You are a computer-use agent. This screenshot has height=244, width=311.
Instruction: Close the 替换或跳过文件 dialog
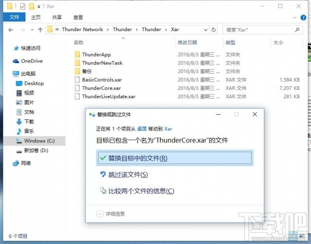coord(255,114)
